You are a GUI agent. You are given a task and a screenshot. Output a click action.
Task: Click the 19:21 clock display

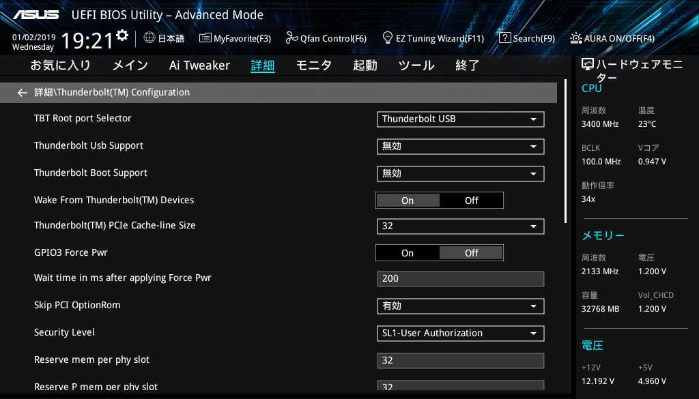pyautogui.click(x=87, y=41)
